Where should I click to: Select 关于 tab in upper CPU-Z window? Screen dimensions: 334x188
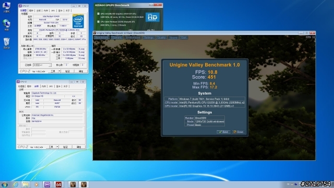[67, 10]
